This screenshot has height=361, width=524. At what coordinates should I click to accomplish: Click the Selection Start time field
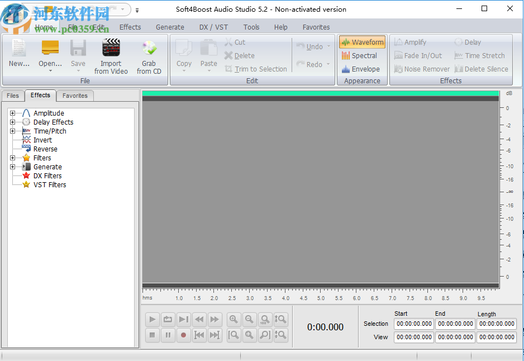(x=413, y=324)
